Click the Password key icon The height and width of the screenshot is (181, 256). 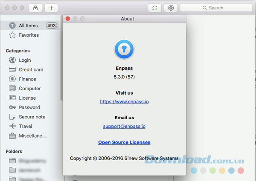click(12, 107)
